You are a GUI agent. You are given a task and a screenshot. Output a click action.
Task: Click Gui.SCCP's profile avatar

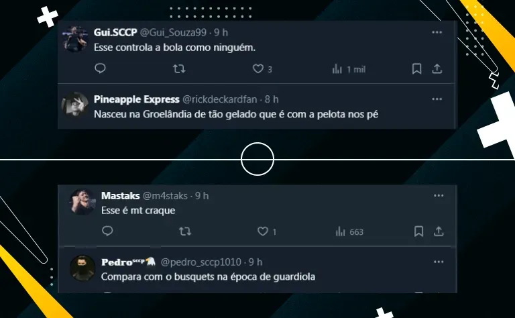[x=75, y=39]
